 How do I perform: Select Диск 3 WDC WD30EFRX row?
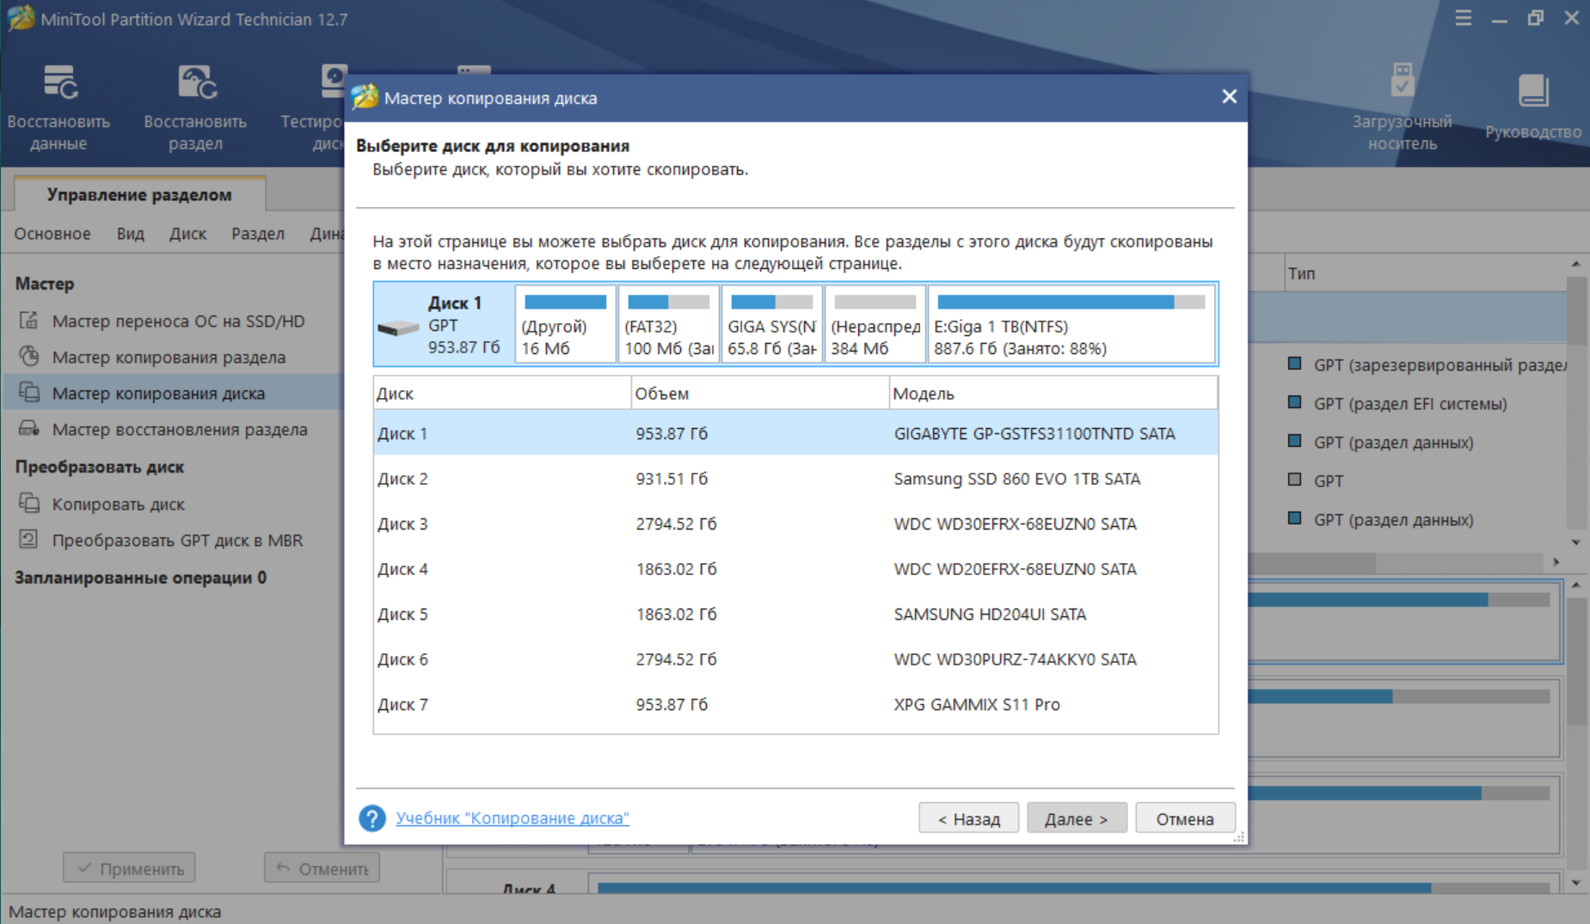point(795,523)
